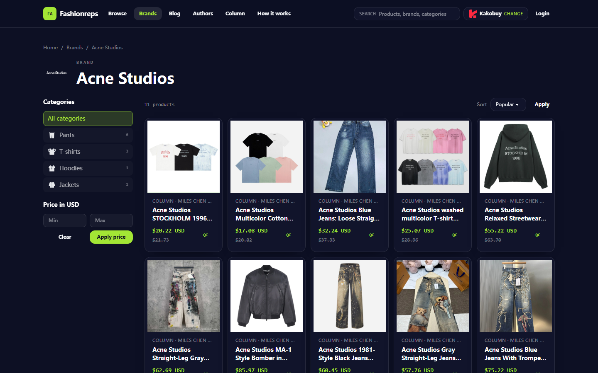
Task: Click the Brands breadcrumb link
Action: 75,48
